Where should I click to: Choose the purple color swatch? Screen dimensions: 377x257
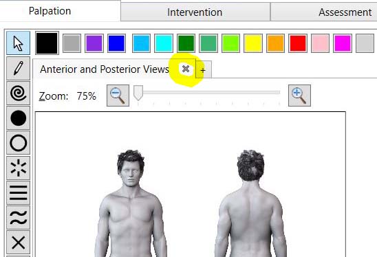click(94, 43)
